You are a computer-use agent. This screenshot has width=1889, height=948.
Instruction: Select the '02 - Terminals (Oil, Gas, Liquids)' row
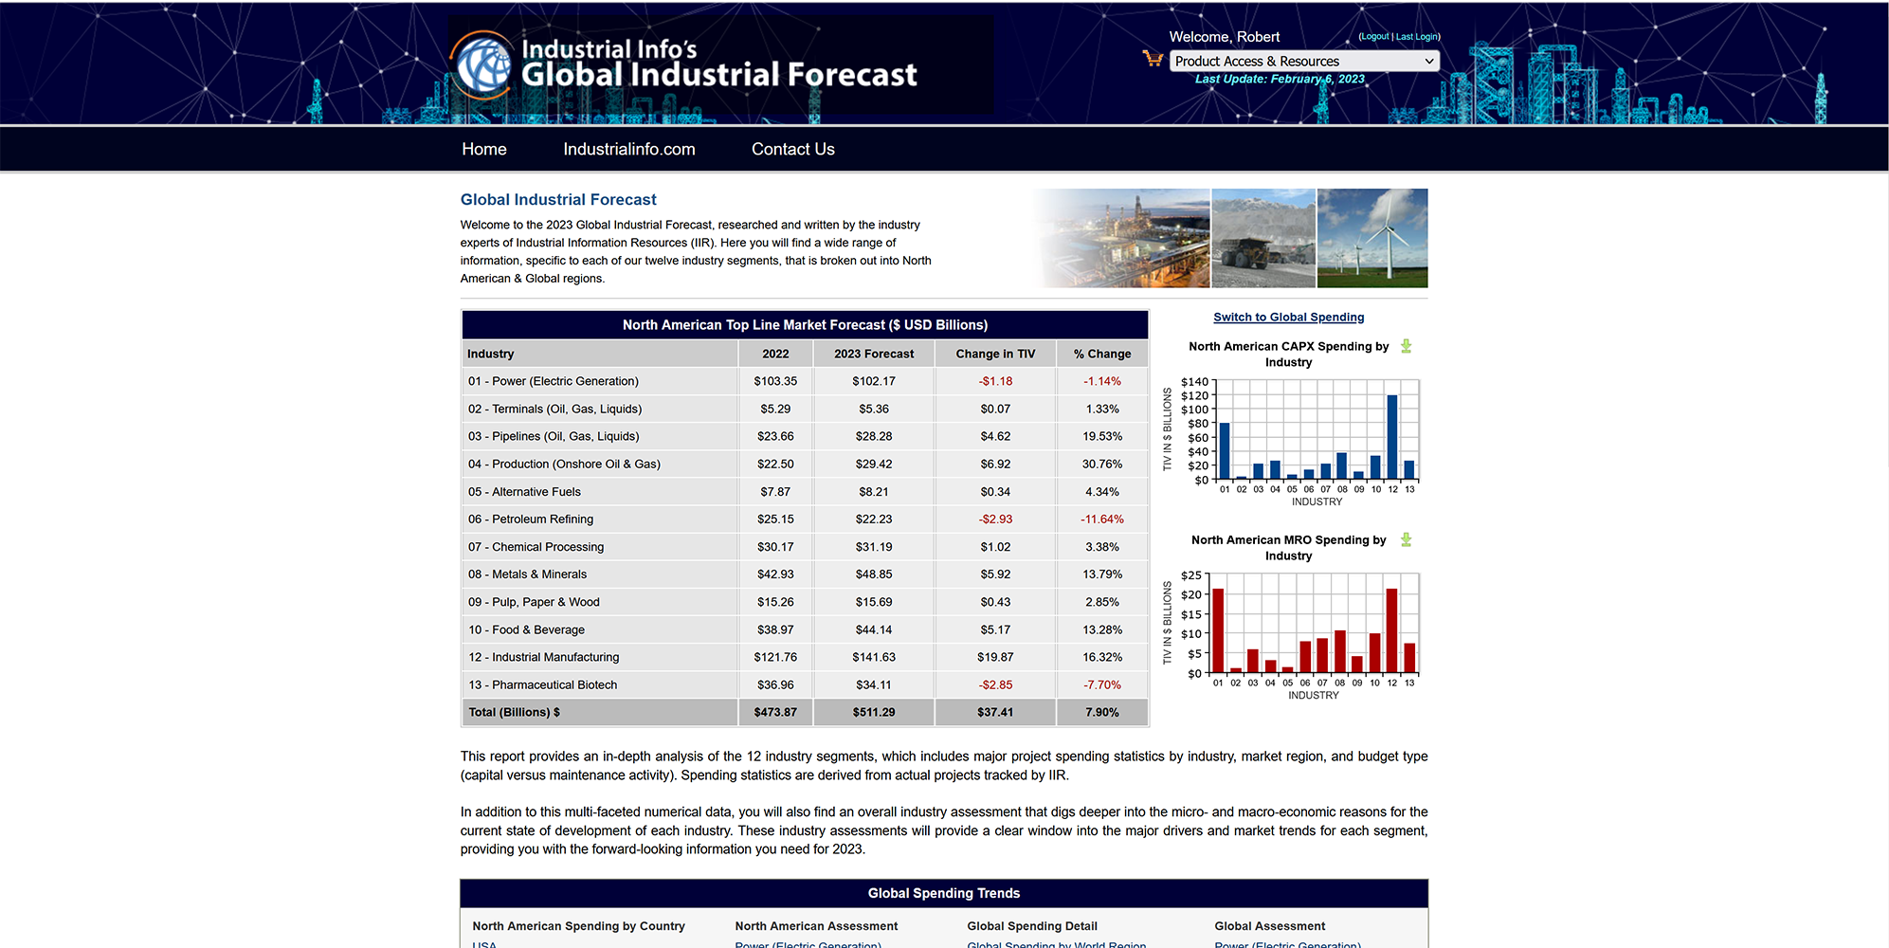pos(804,409)
